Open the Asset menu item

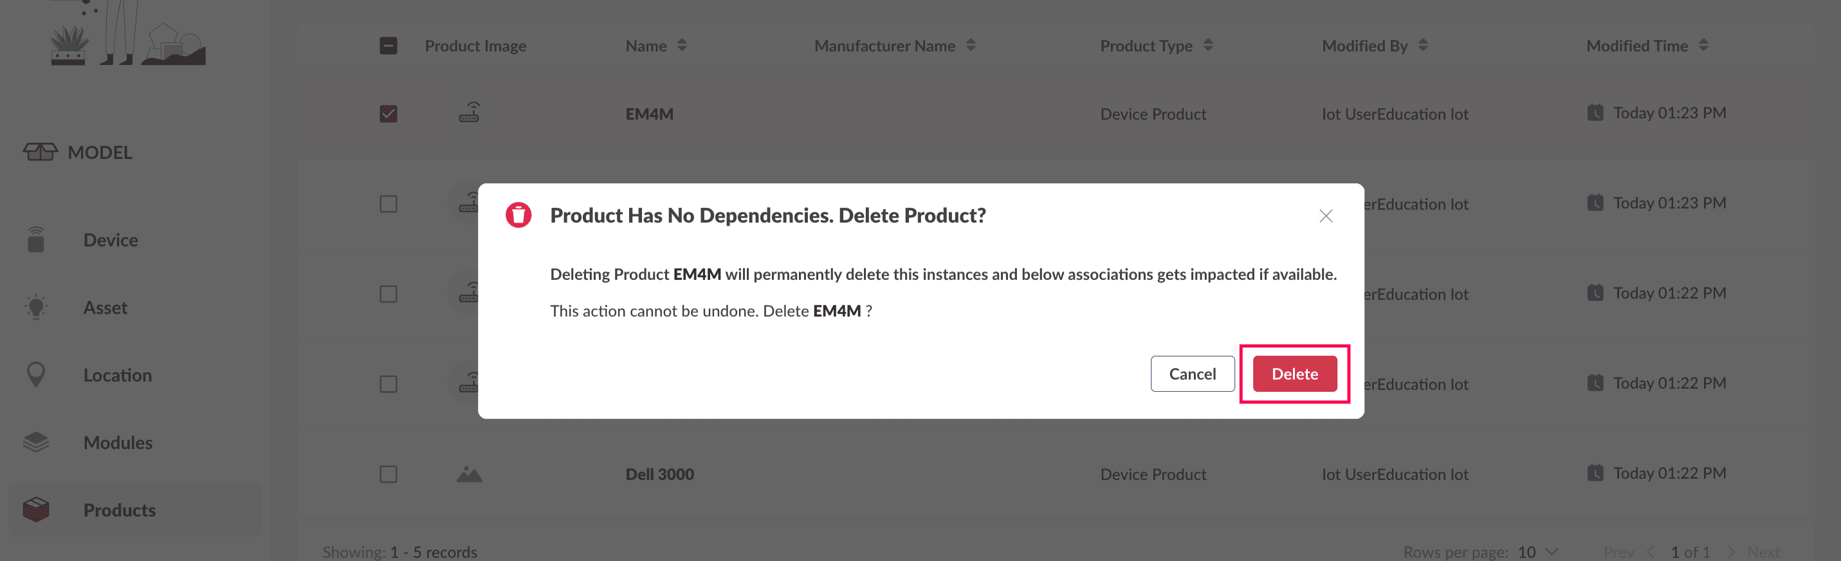[x=105, y=308]
